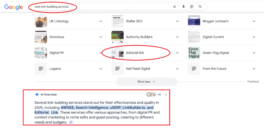Select the Digital PR label

[x=57, y=53]
